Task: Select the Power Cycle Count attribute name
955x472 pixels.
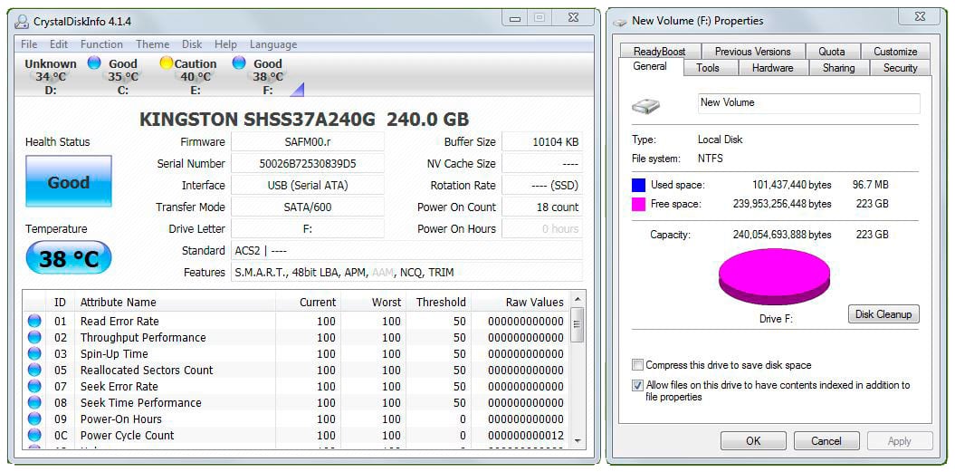Action: click(128, 436)
